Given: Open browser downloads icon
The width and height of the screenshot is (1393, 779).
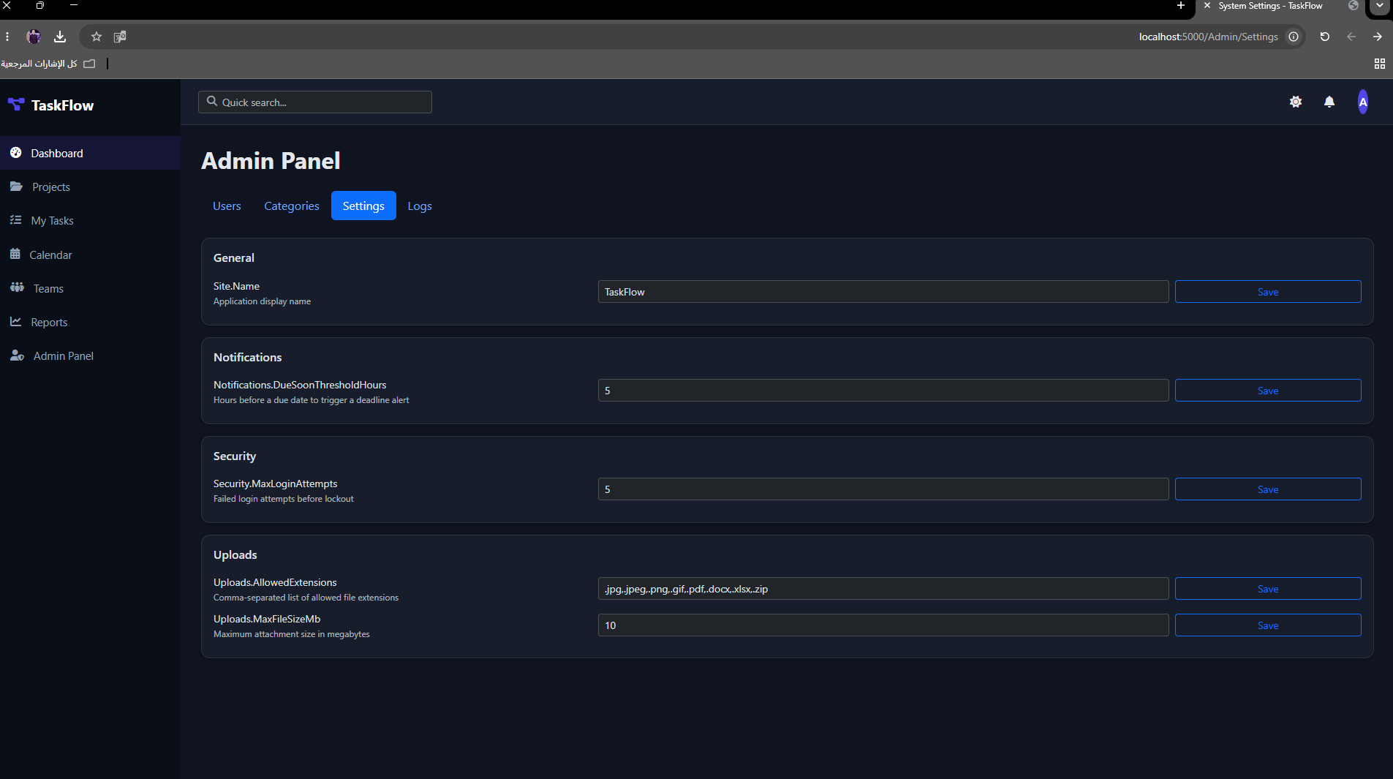Looking at the screenshot, I should coord(60,37).
